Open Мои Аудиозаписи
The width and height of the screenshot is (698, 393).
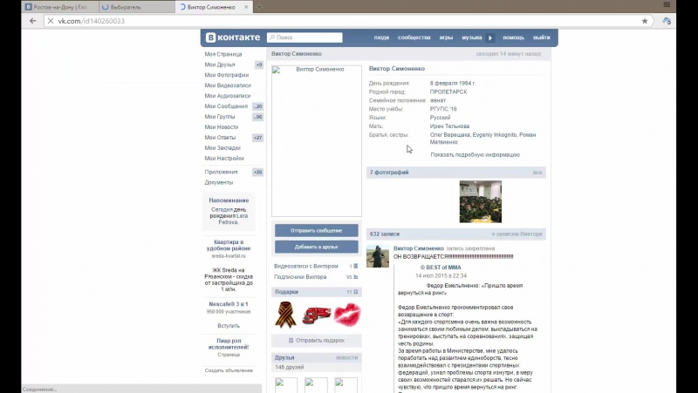coord(227,96)
